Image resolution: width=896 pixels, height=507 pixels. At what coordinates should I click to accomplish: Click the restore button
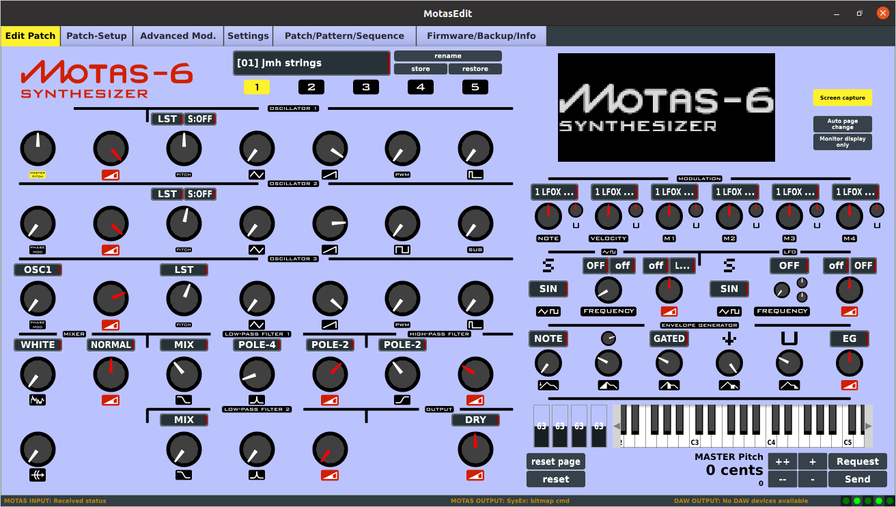tap(475, 69)
